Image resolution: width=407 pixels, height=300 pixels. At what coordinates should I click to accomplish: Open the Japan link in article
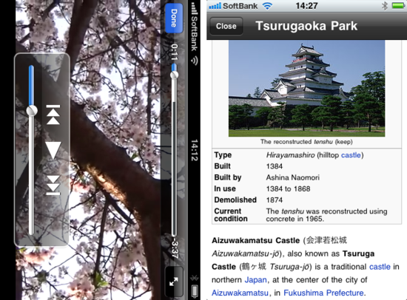click(255, 280)
